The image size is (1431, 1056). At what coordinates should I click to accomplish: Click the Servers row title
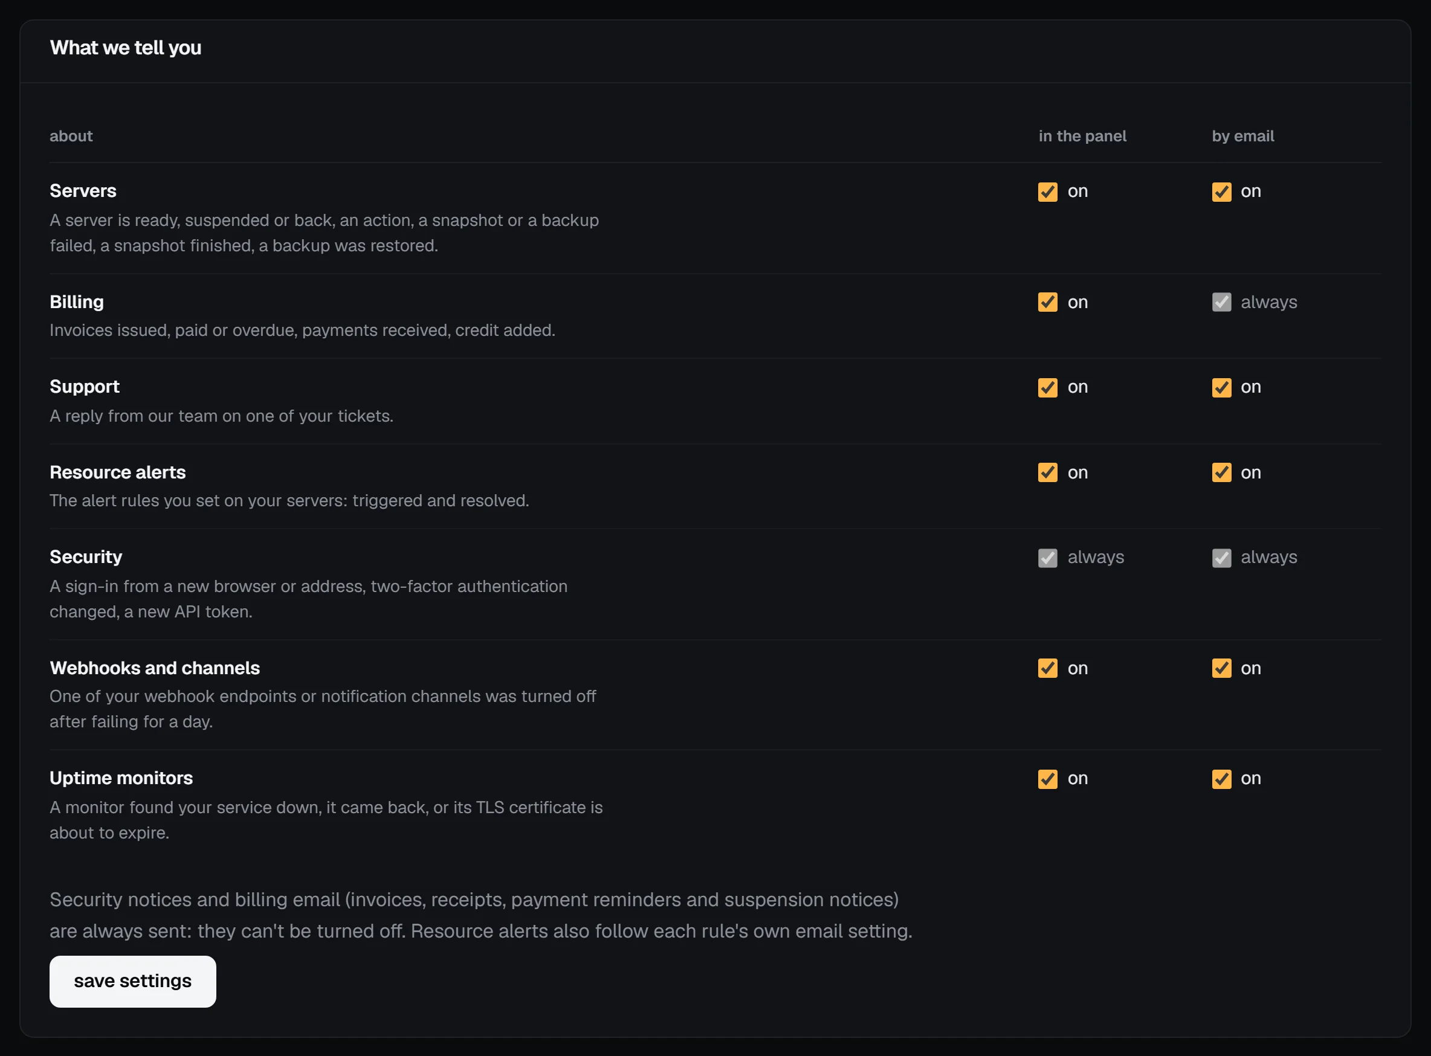tap(83, 191)
